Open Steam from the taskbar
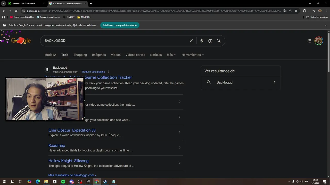 click(x=105, y=181)
